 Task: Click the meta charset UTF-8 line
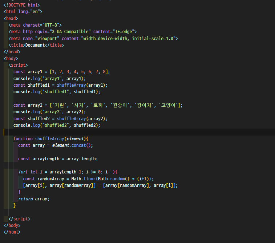[x=35, y=25]
